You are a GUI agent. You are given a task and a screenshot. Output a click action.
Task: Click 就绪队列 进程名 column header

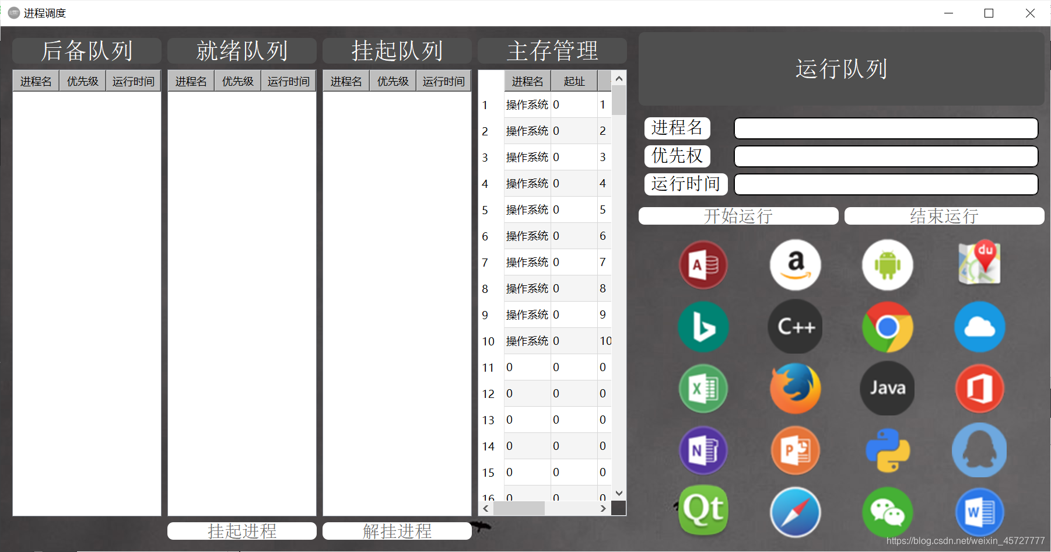click(x=191, y=81)
